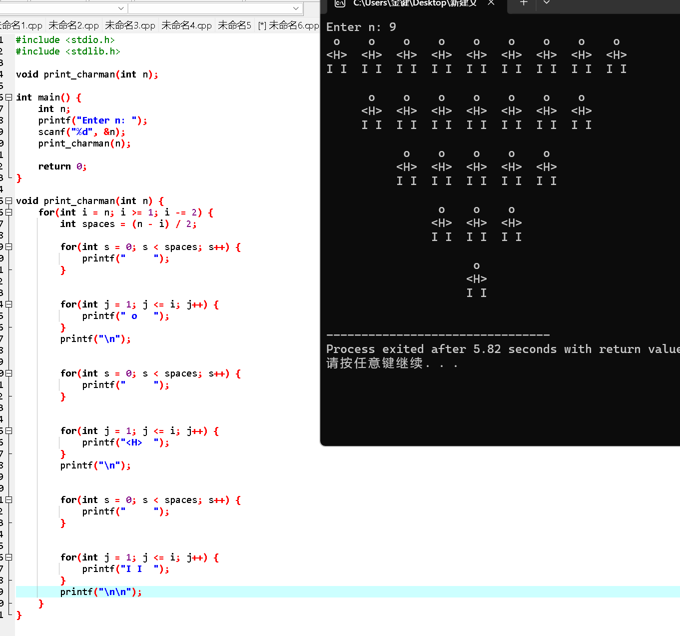Collapse fold of loop printing "<H> "
680x636 pixels.
click(8, 431)
